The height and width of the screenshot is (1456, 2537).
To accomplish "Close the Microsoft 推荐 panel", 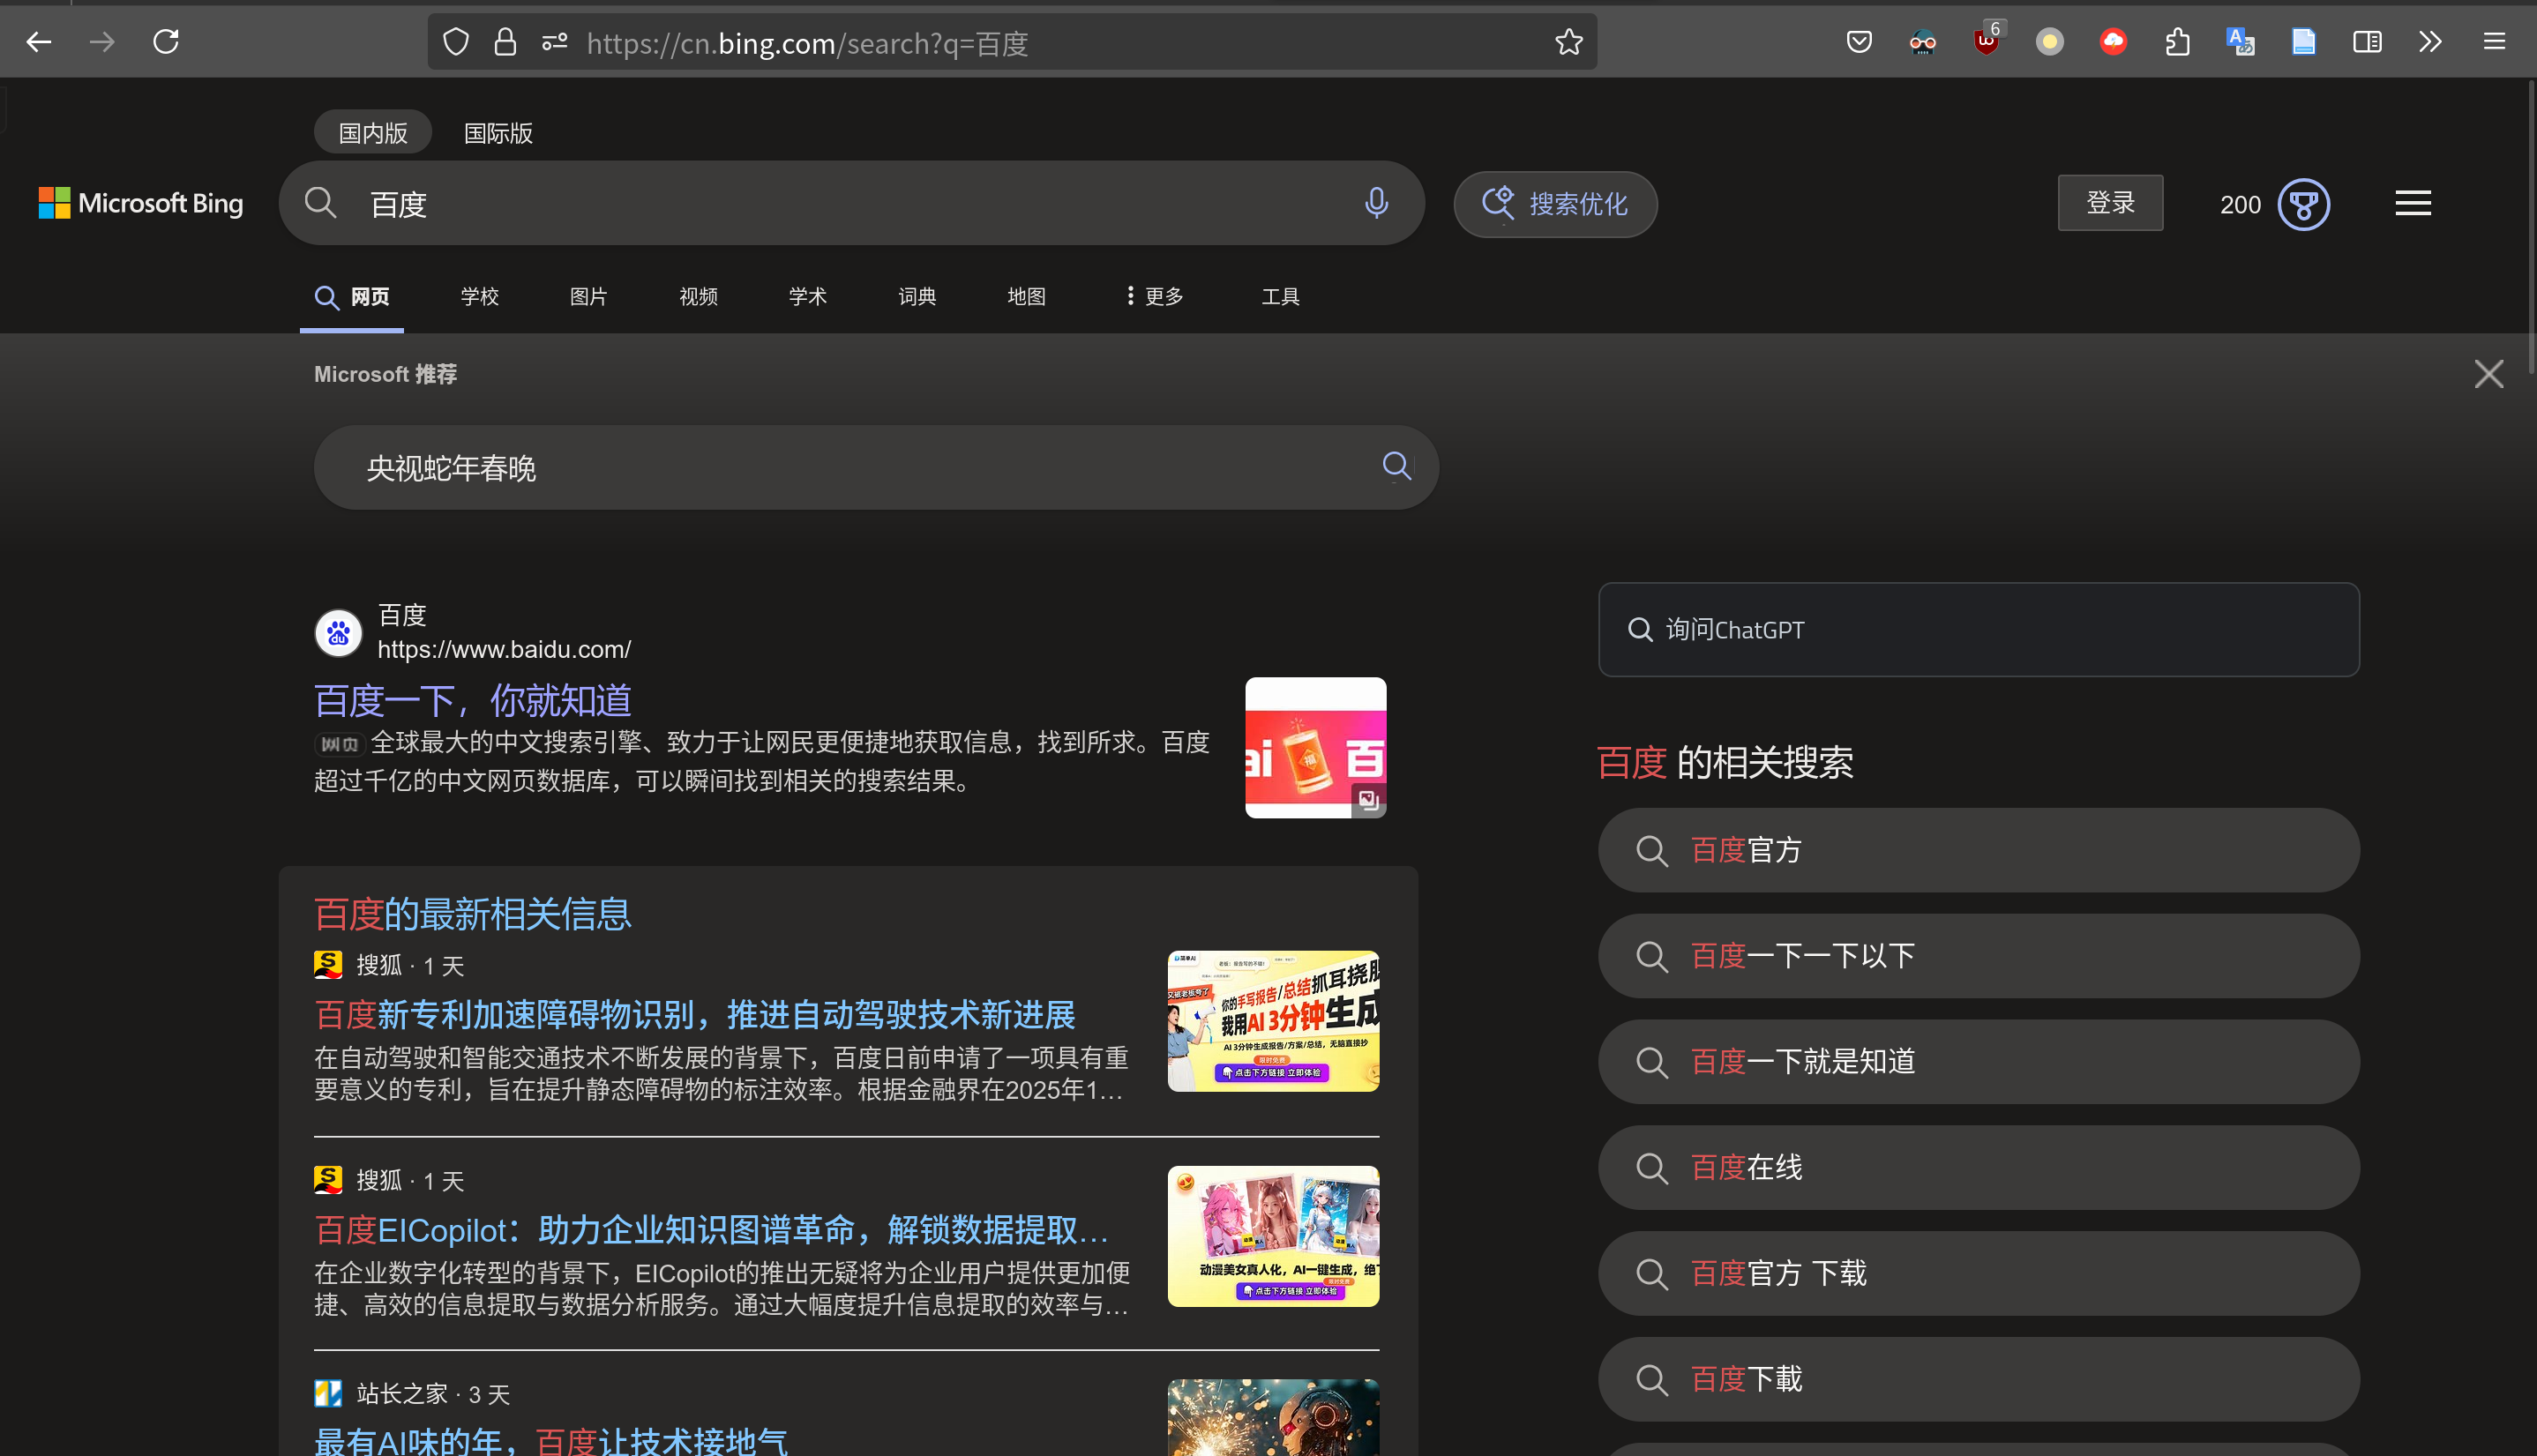I will tap(2488, 374).
